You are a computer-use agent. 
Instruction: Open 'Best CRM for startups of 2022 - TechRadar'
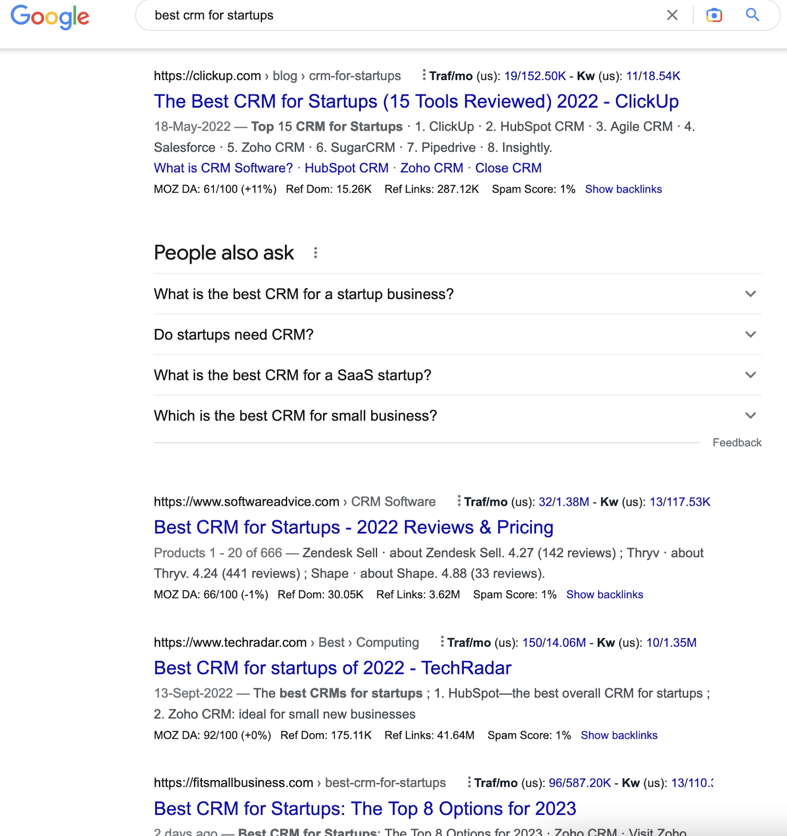click(333, 668)
